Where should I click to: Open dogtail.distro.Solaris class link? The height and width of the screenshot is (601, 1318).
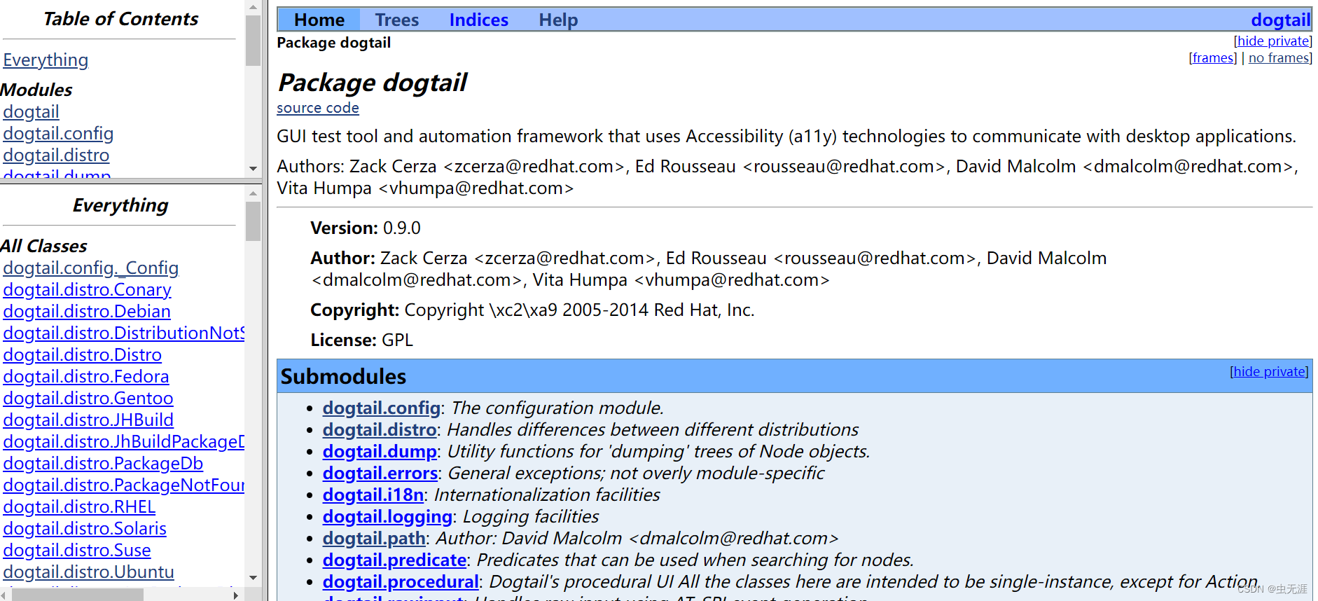tap(85, 529)
